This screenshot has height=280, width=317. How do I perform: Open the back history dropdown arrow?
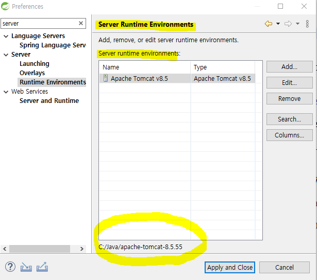(x=278, y=24)
